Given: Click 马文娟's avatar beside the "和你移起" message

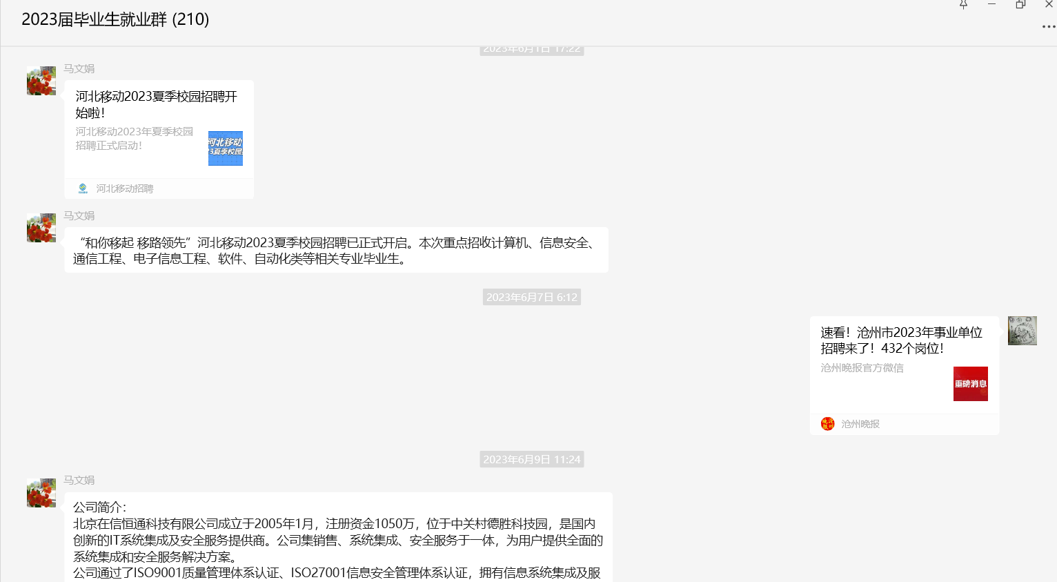Looking at the screenshot, I should [41, 228].
